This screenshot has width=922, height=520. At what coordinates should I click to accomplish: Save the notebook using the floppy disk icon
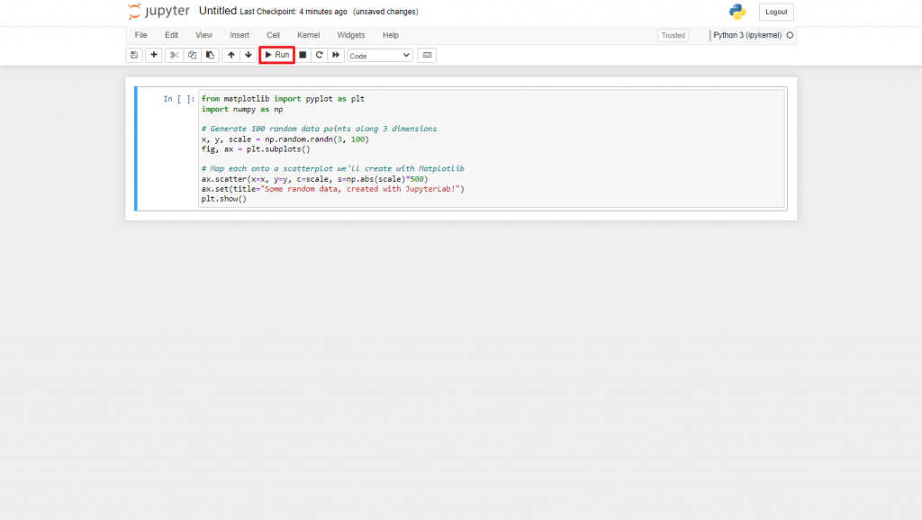pyautogui.click(x=133, y=55)
